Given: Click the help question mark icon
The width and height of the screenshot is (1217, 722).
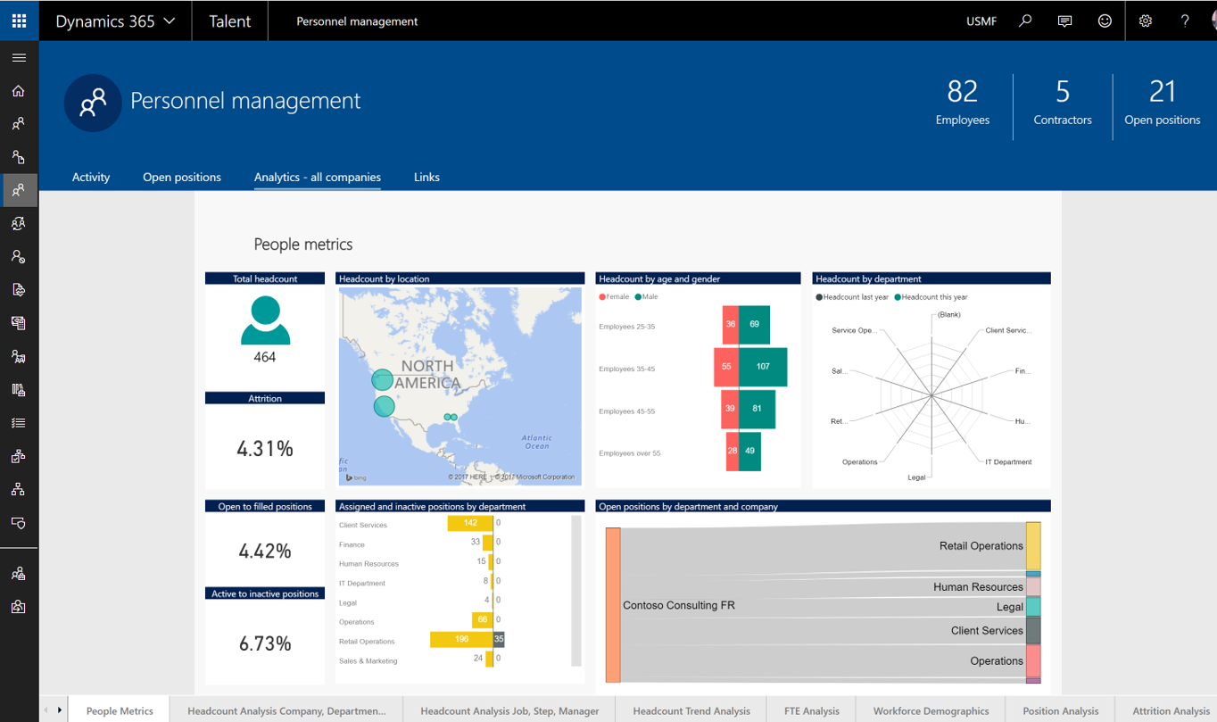Looking at the screenshot, I should pyautogui.click(x=1185, y=21).
